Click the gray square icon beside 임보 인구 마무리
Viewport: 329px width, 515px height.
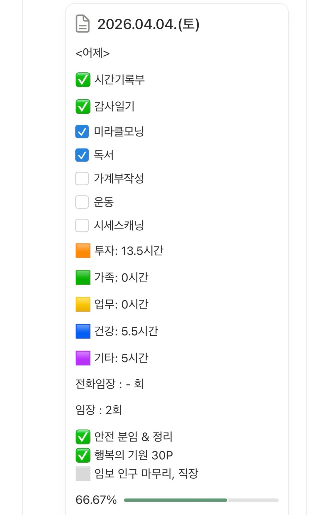(83, 474)
